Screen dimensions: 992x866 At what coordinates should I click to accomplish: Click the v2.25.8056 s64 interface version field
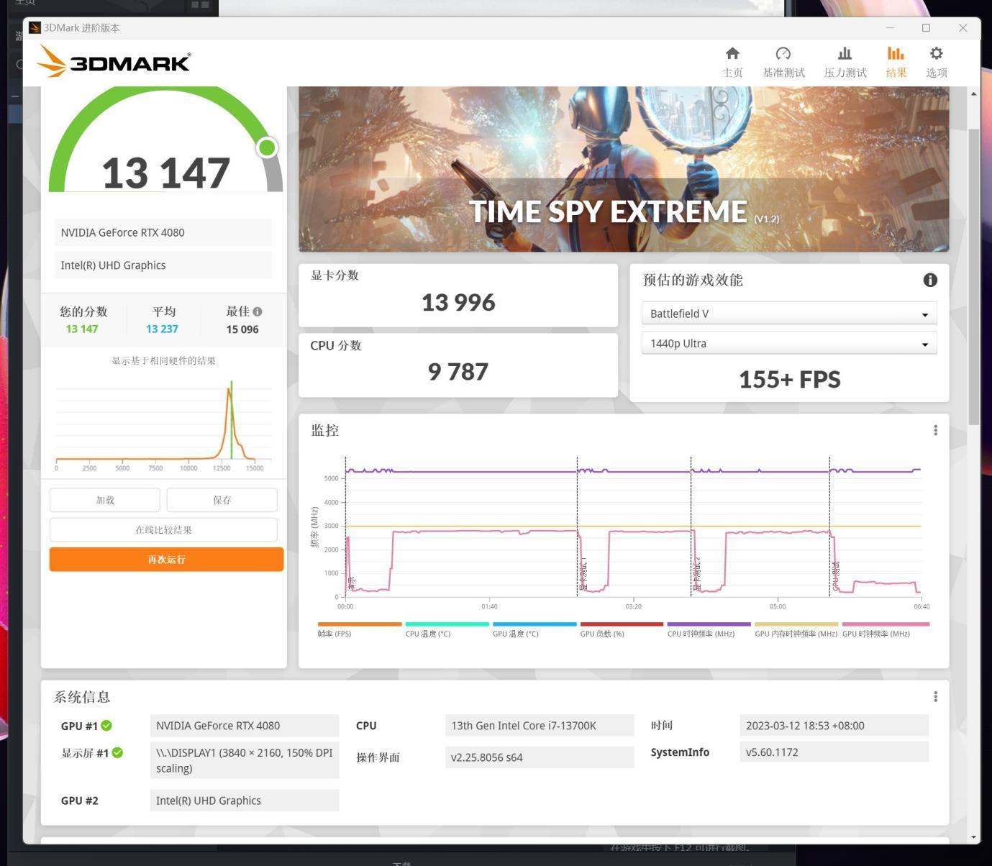(x=540, y=757)
